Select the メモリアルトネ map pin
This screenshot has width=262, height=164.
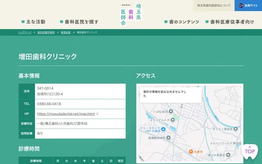tap(173, 120)
